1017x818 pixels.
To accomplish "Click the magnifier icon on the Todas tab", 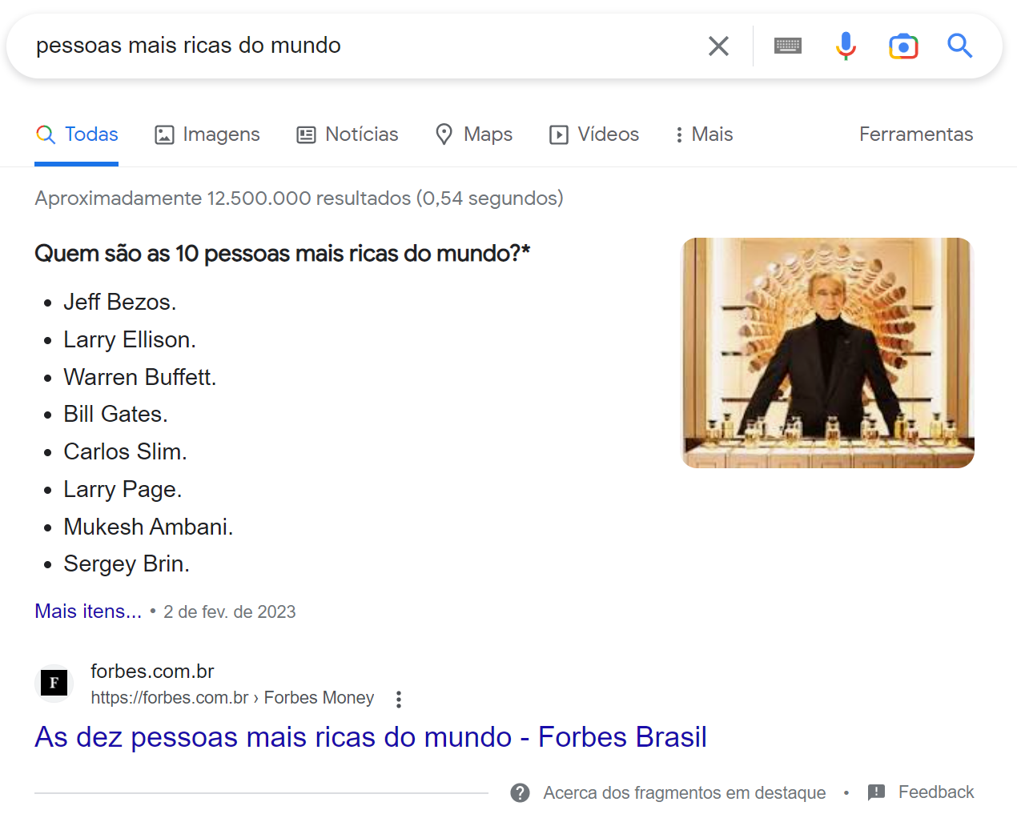I will click(x=46, y=134).
